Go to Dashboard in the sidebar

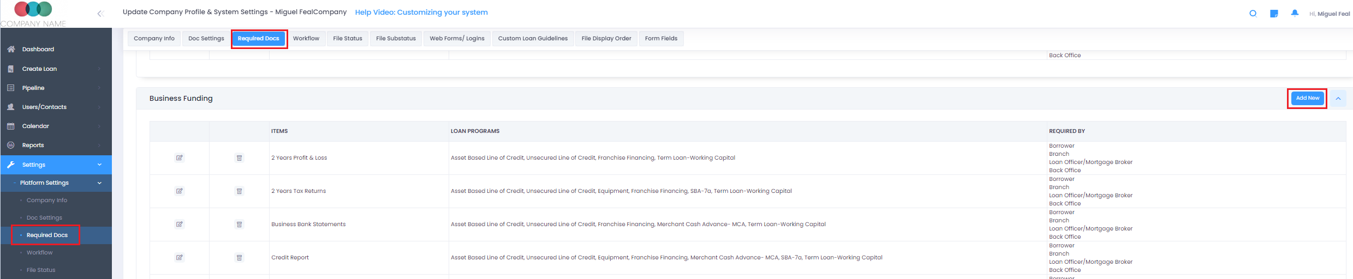coord(38,50)
